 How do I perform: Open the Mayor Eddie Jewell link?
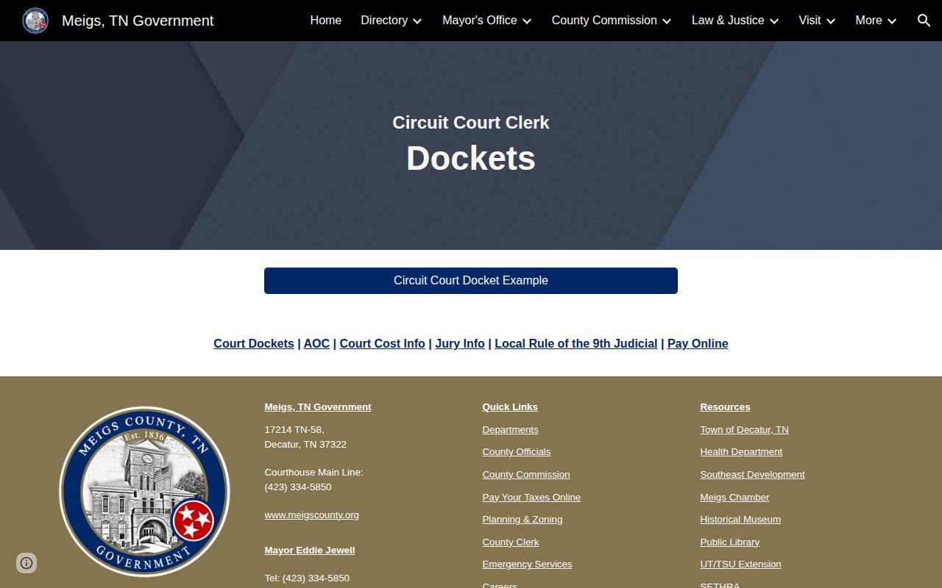click(x=310, y=551)
